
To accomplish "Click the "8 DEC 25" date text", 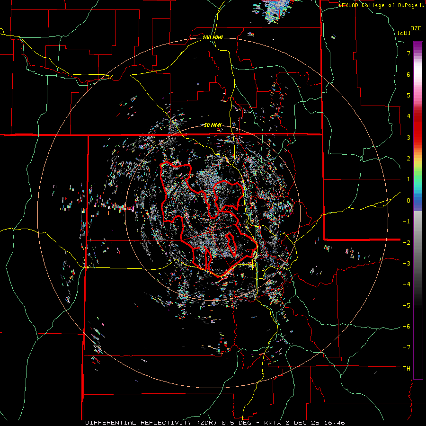I will pos(302,423).
